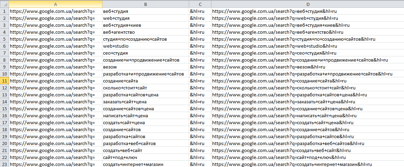Click the base URL cell in row 20
The height and width of the screenshot is (167, 404).
[x=55, y=143]
